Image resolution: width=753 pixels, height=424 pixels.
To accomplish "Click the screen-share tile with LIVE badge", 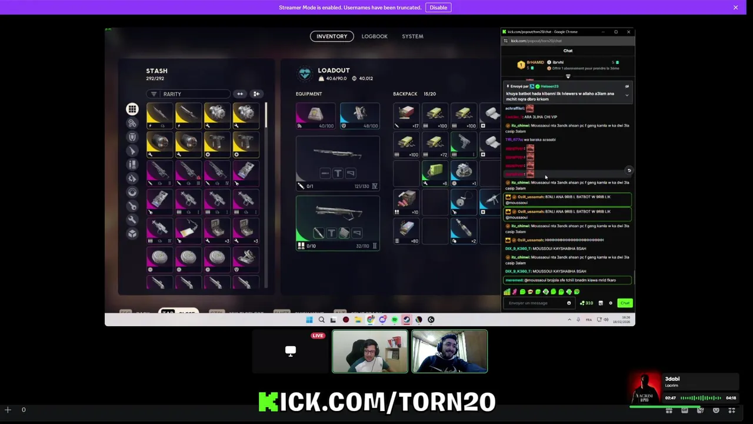I will 291,352.
